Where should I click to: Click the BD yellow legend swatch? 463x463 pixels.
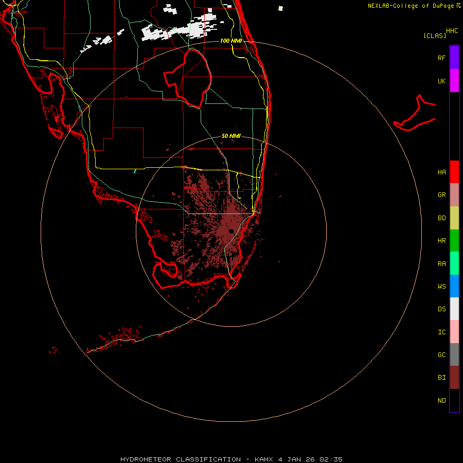454,218
